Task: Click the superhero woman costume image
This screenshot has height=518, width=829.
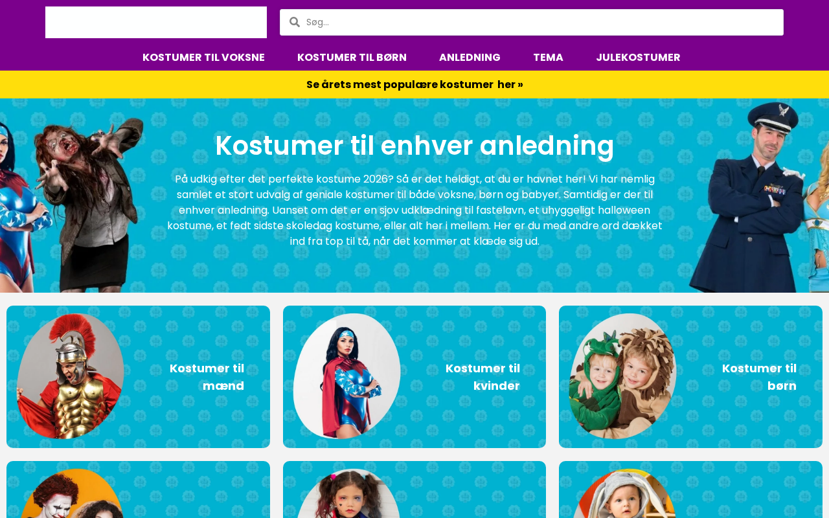Action: (346, 376)
